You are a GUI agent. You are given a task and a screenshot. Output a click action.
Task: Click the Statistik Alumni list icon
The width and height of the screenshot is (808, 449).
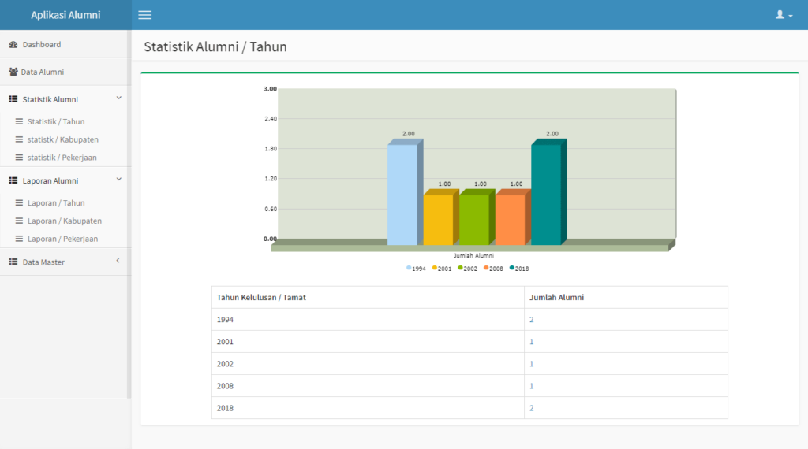point(13,99)
